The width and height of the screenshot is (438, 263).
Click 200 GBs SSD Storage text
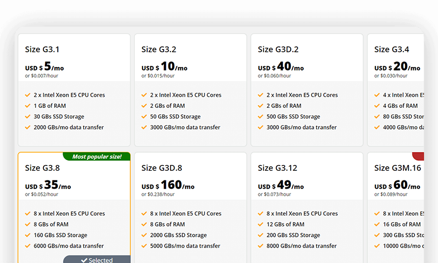point(293,235)
